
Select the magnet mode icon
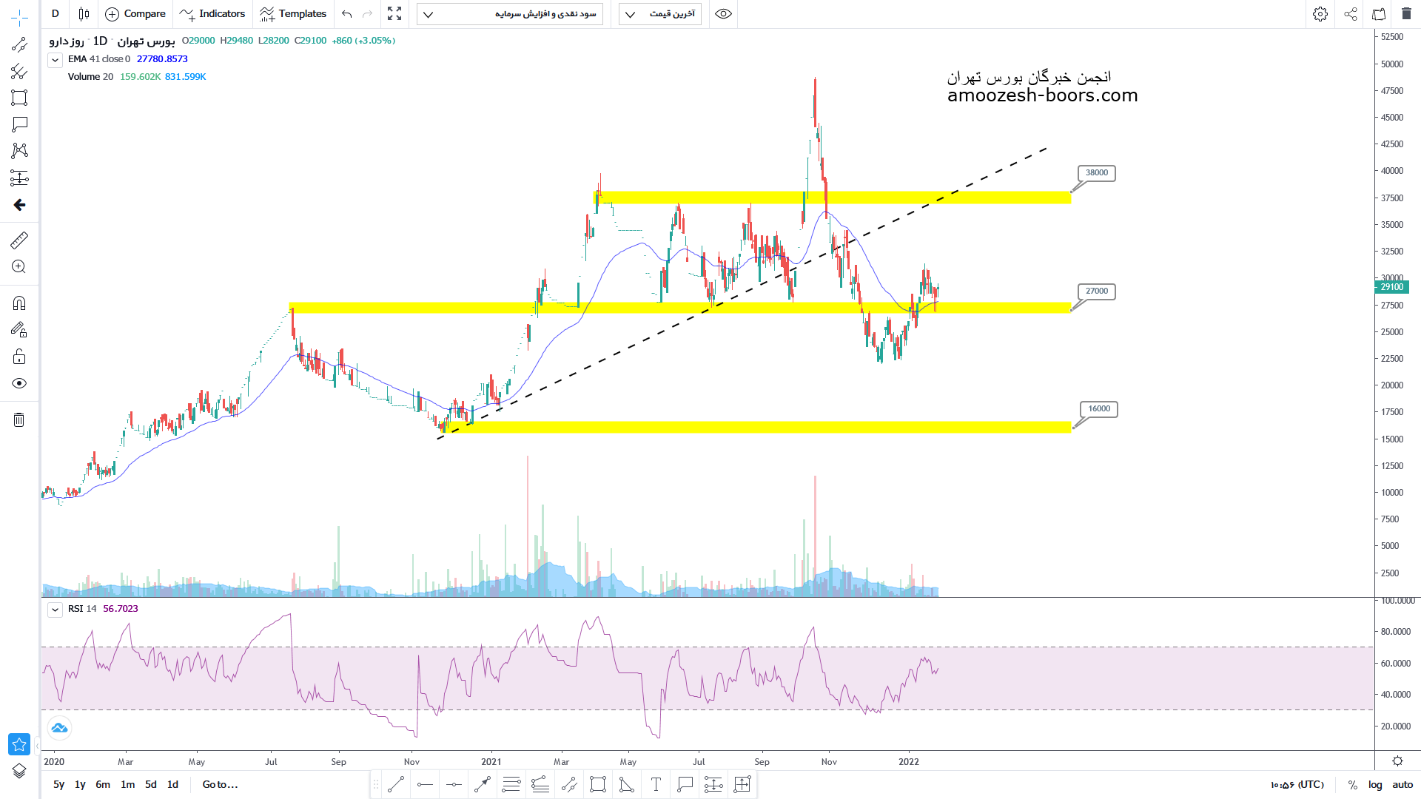[19, 303]
